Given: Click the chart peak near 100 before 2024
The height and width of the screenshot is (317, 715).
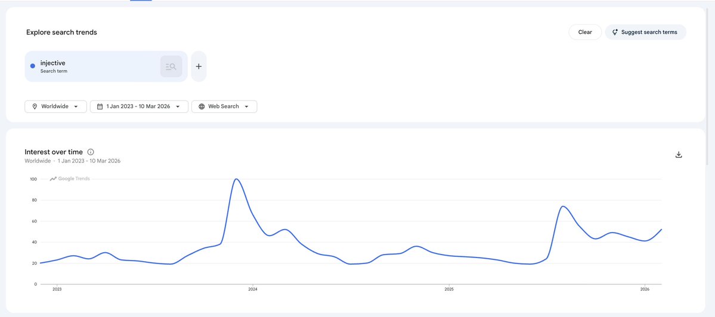Looking at the screenshot, I should pyautogui.click(x=236, y=179).
